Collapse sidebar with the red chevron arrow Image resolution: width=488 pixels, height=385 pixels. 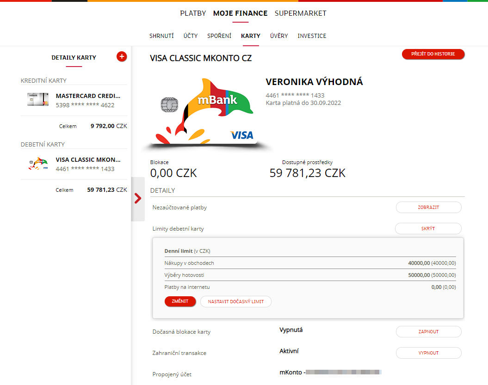pyautogui.click(x=138, y=198)
